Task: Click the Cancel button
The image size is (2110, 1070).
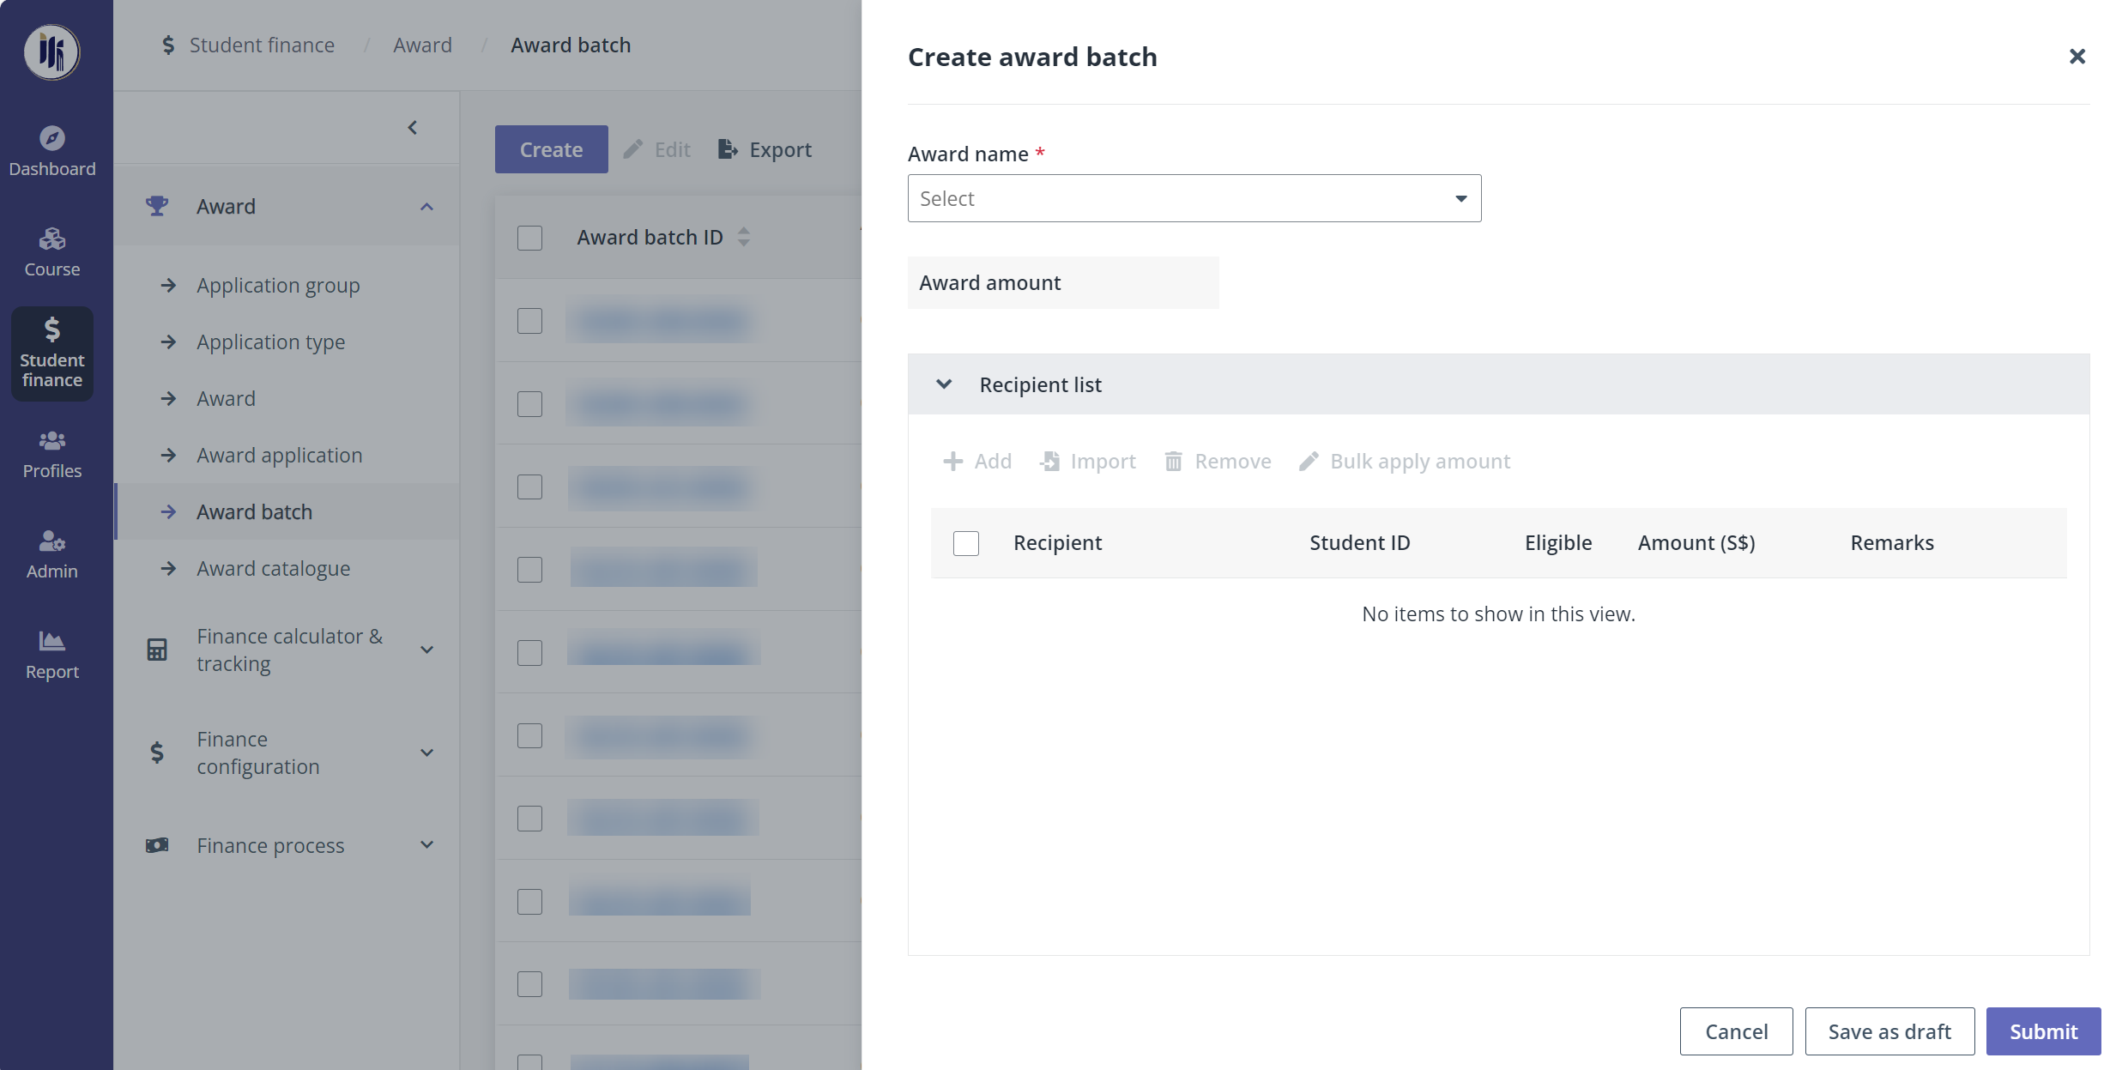Action: tap(1736, 1031)
